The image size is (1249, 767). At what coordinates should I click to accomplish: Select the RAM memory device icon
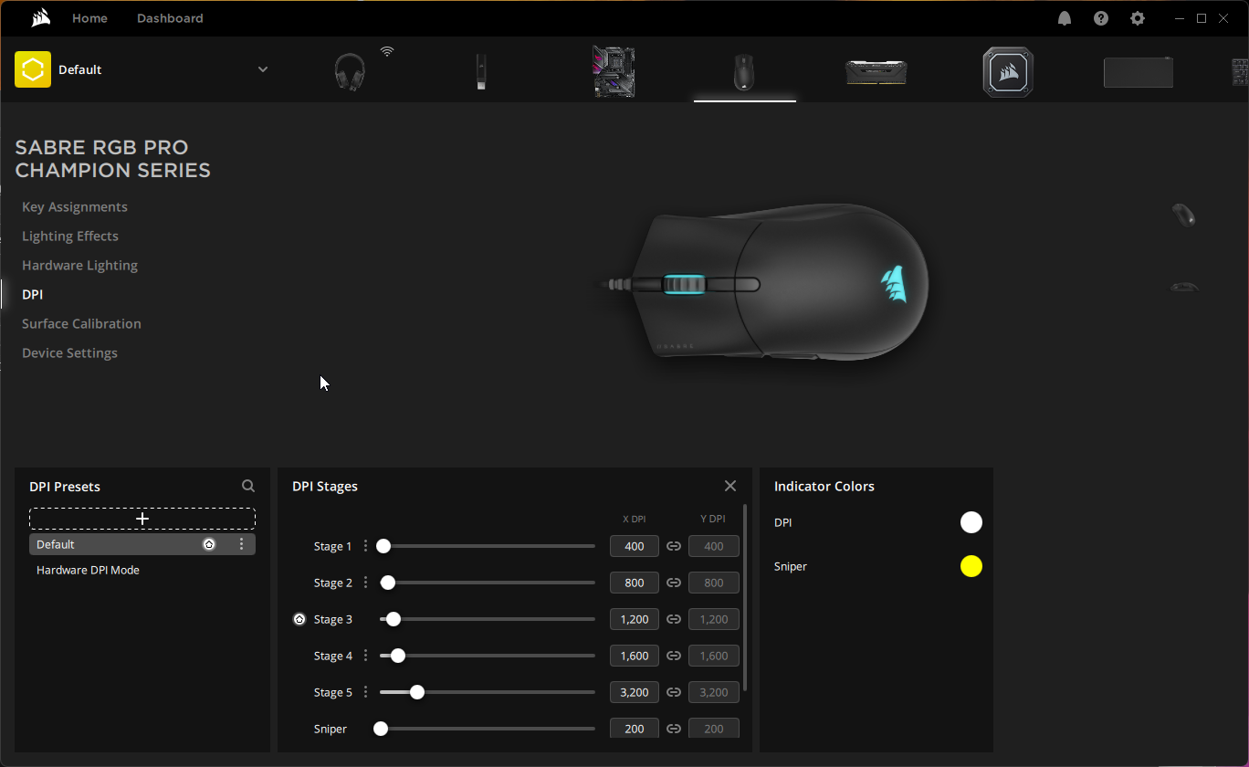876,72
